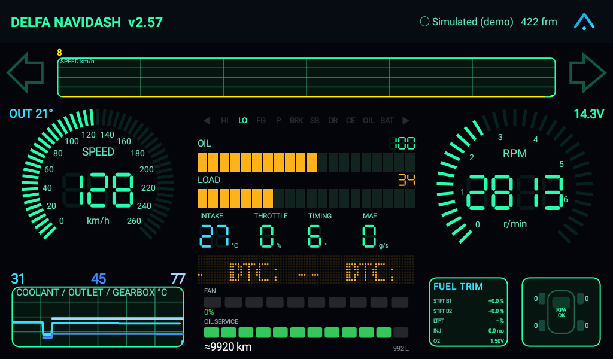
Task: Click the LTFT row
Action: (468, 321)
